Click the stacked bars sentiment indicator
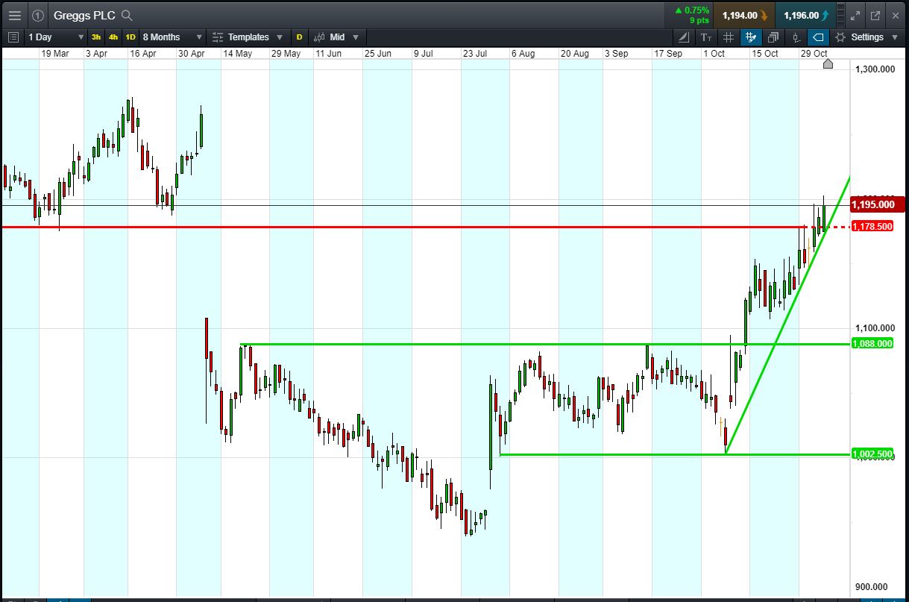 841,15
